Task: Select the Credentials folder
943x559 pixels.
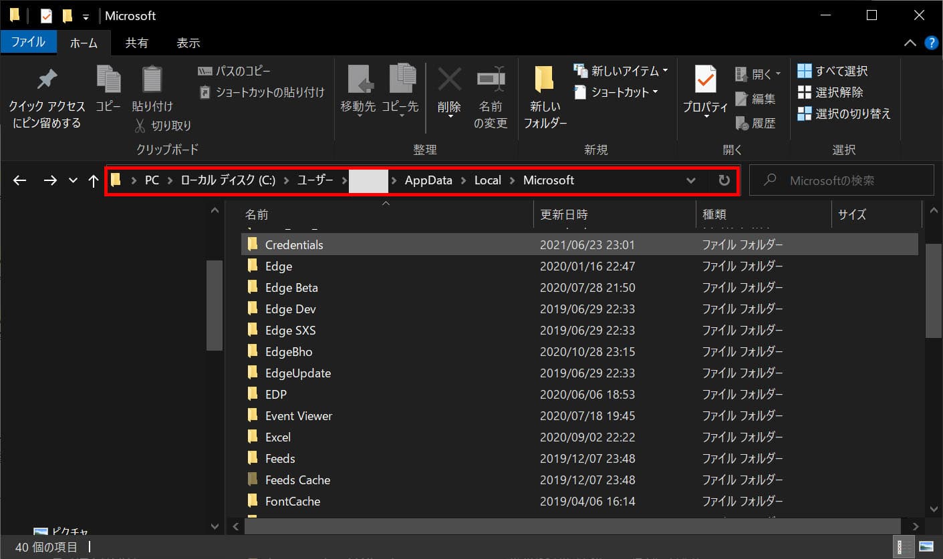Action: pyautogui.click(x=579, y=244)
